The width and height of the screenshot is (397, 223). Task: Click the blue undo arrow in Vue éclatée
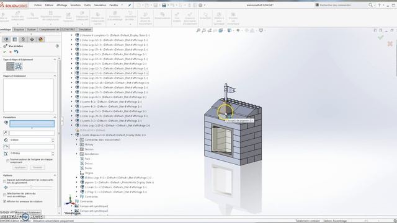(16, 52)
